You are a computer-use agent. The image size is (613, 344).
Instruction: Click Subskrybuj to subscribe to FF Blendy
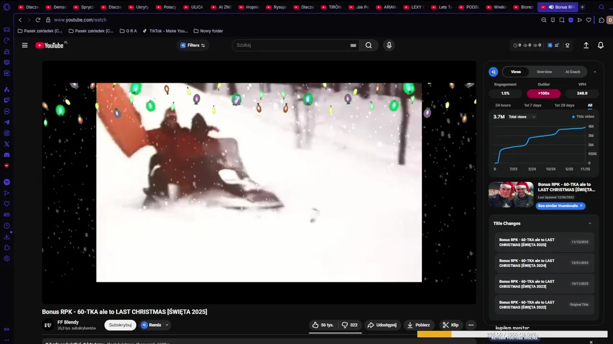pyautogui.click(x=120, y=325)
